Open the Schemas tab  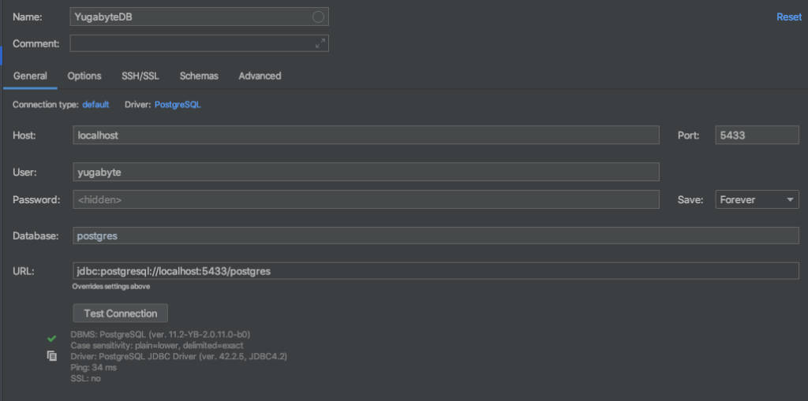tap(199, 76)
